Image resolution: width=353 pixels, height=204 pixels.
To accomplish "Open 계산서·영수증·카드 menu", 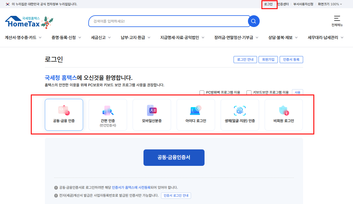I will pyautogui.click(x=21, y=38).
